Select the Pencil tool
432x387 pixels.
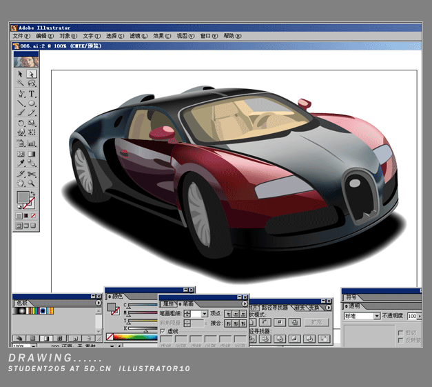click(32, 112)
